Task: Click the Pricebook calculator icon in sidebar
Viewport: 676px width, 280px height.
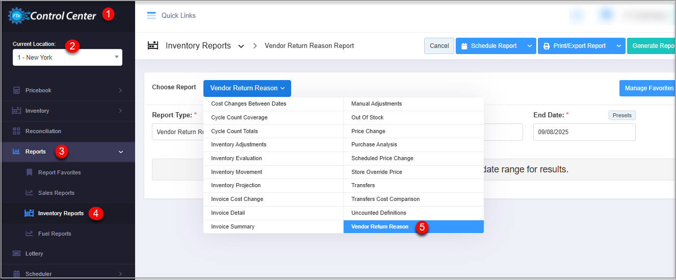Action: (x=16, y=90)
